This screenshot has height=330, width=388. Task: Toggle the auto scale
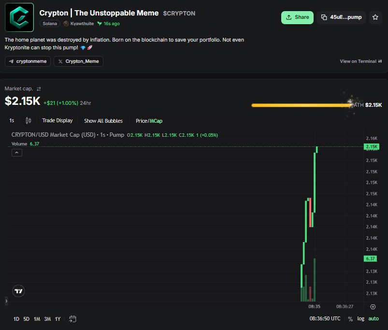[374, 318]
